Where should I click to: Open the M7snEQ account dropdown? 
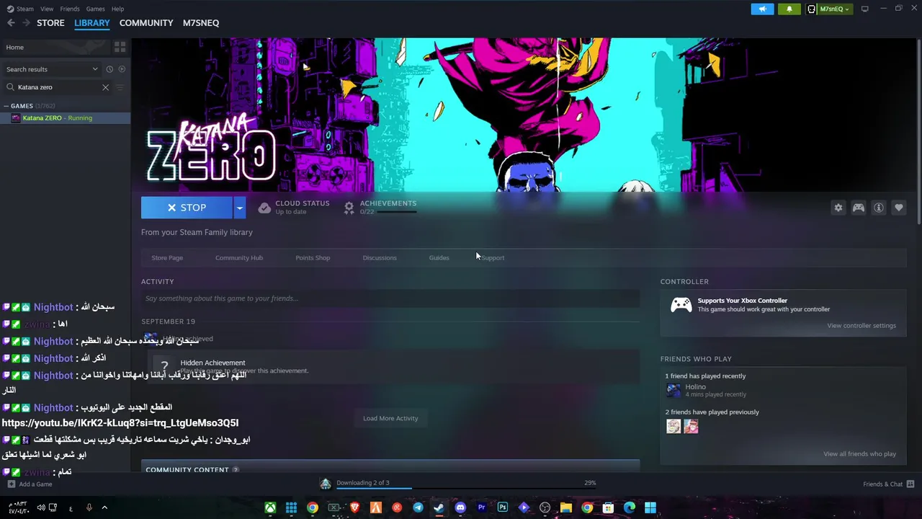[x=829, y=9]
